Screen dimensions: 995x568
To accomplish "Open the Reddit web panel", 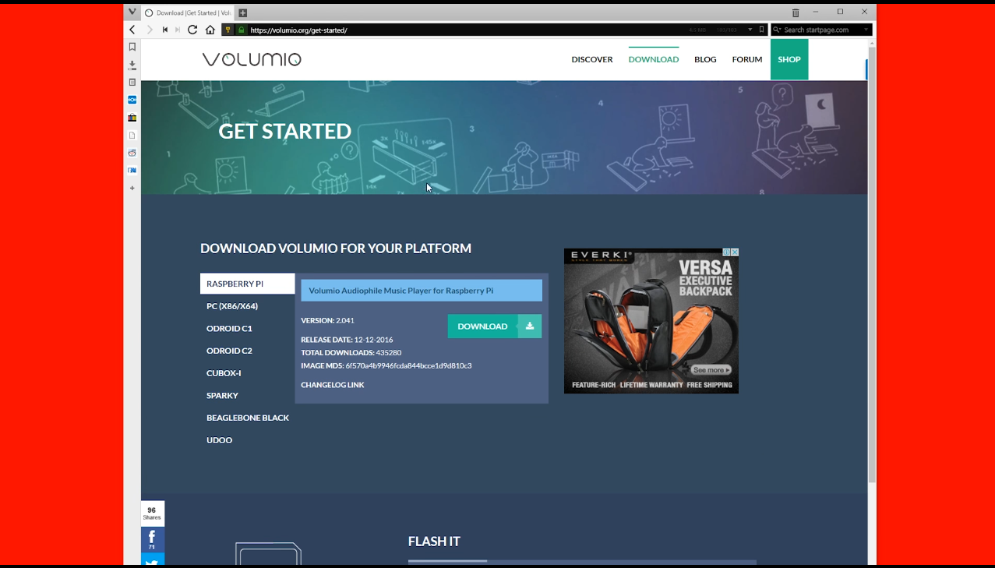I will coord(132,153).
